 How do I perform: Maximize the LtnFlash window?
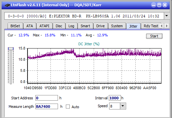[x=159, y=5]
